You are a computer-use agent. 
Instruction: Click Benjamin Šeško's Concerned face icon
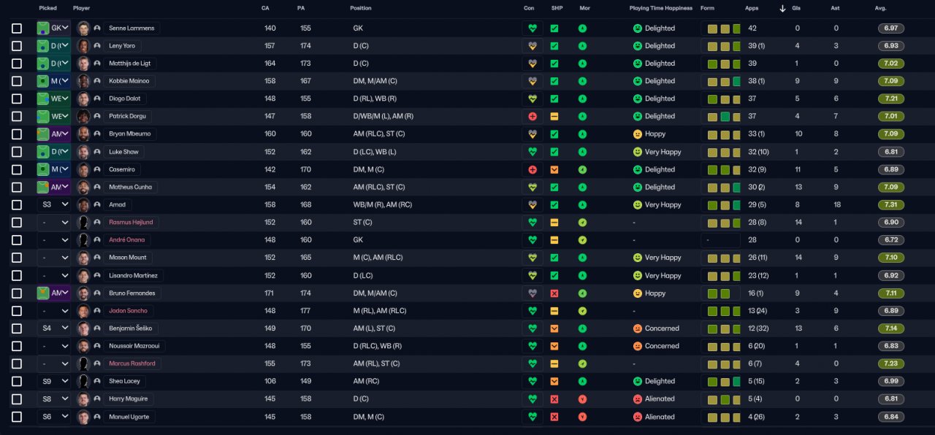point(637,328)
